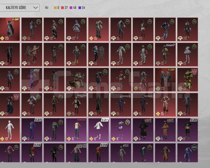Select the teal jacket level 17 outfit
Viewport: 210px width, 168px height.
pyautogui.click(x=143, y=153)
